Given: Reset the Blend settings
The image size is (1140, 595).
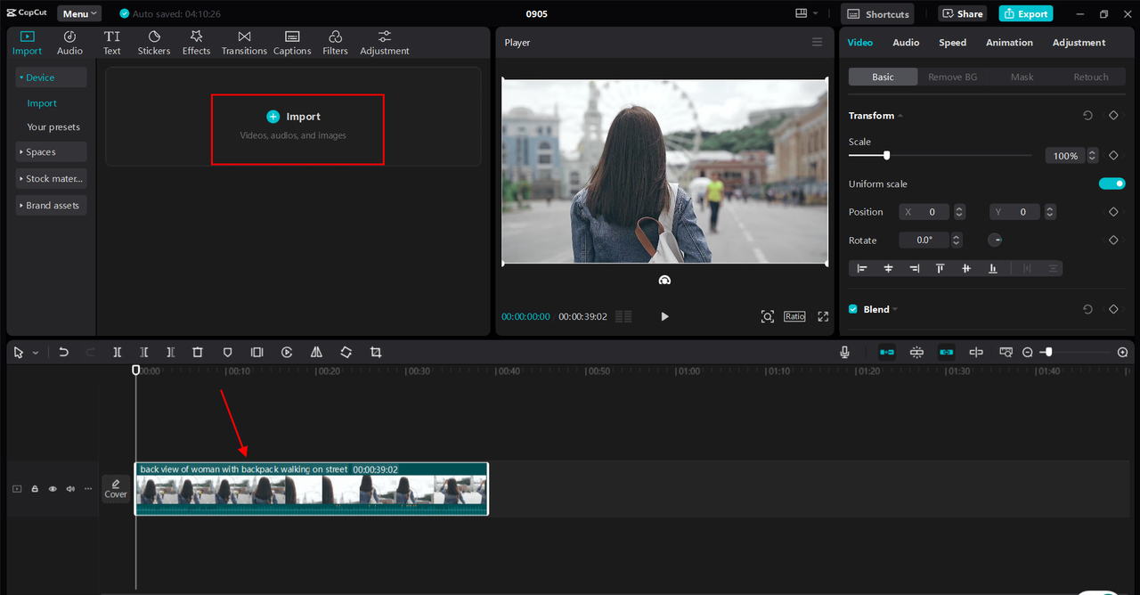Looking at the screenshot, I should click(x=1087, y=309).
